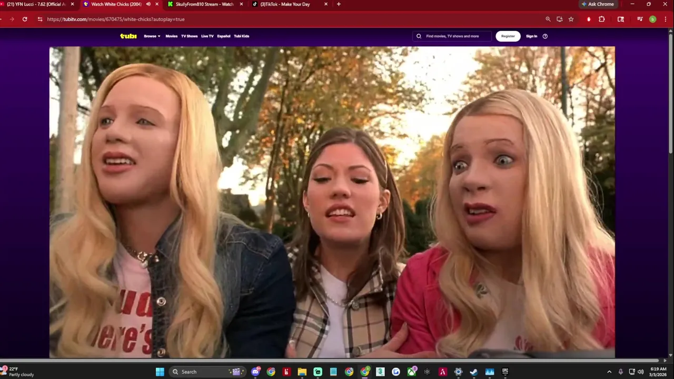The height and width of the screenshot is (379, 674).
Task: Go forward in browser history
Action: pyautogui.click(x=12, y=19)
